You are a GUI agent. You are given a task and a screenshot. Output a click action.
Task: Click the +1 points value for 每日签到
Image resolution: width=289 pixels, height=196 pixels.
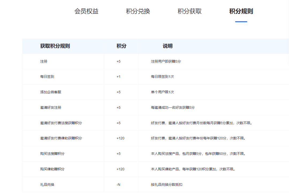(x=118, y=77)
